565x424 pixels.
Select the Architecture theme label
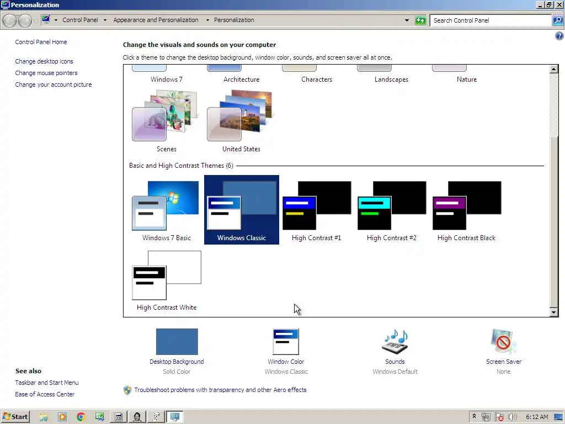(241, 79)
